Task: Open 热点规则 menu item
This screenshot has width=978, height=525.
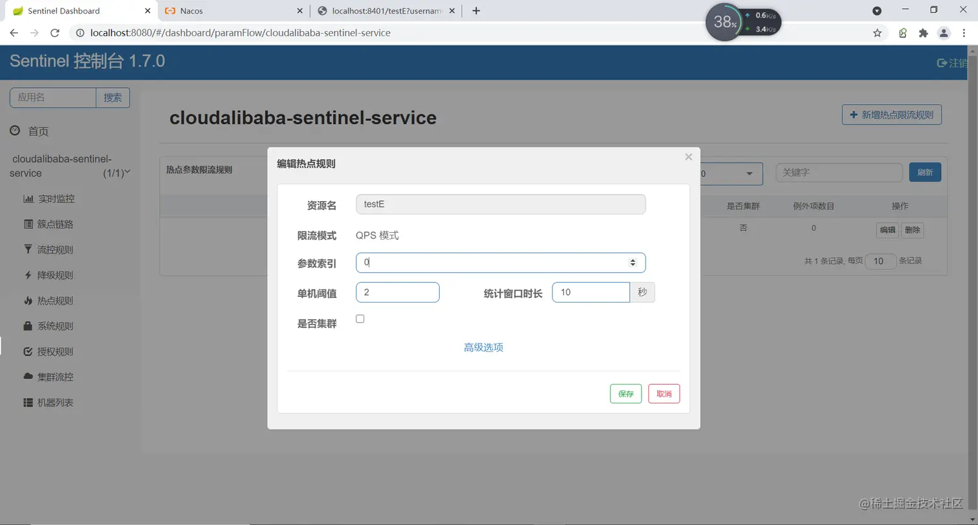Action: point(48,301)
